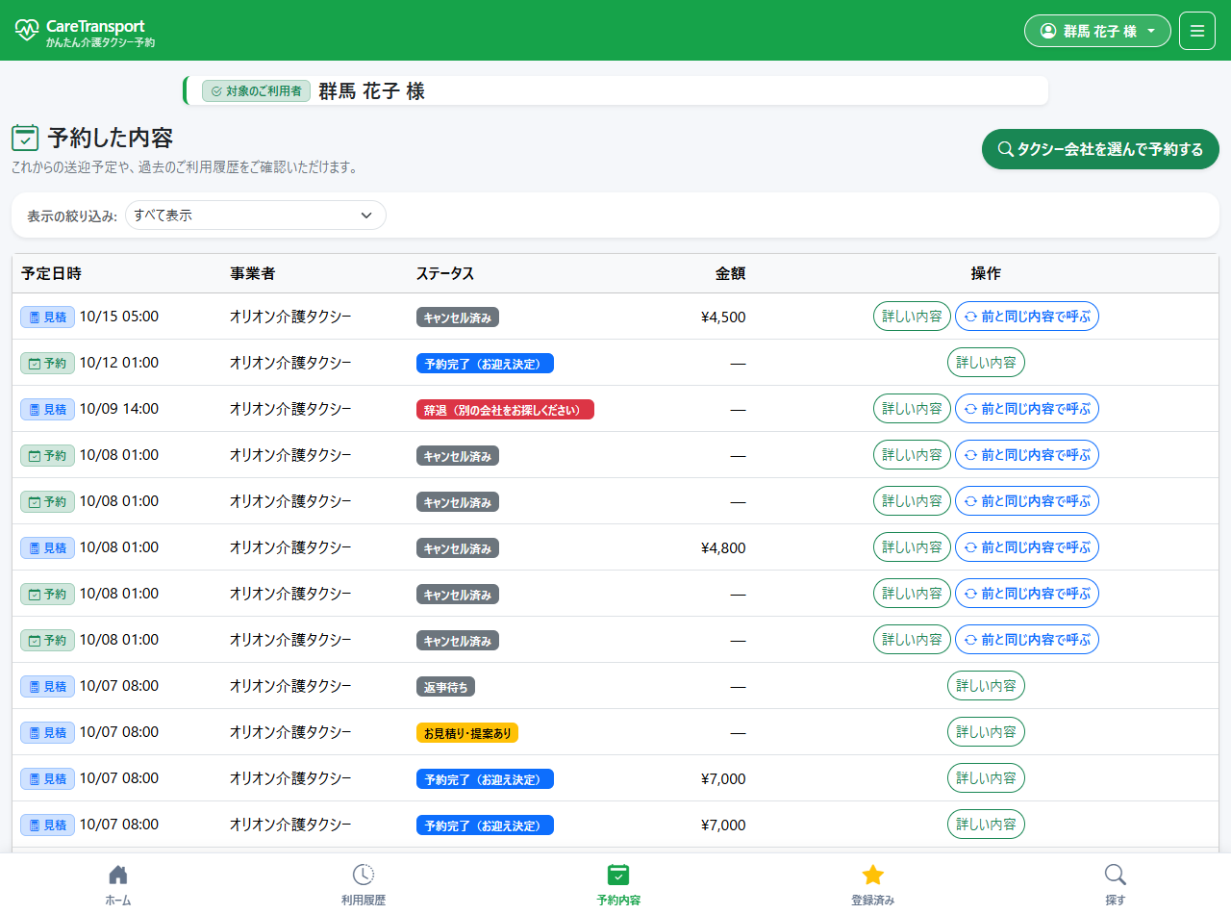
Task: Click キャンセル済み status on the 10/15 05:00 row
Action: coord(458,317)
